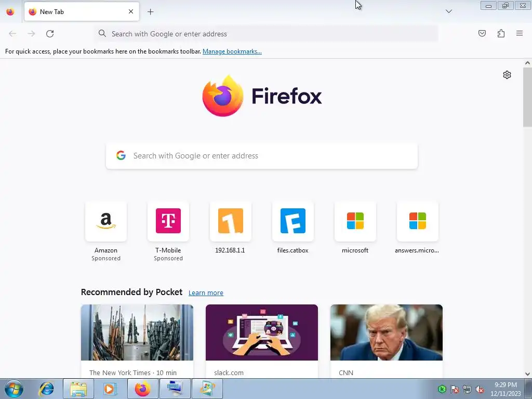Click the muted volume tray icon
Viewport: 532px width, 399px height.
pyautogui.click(x=480, y=389)
